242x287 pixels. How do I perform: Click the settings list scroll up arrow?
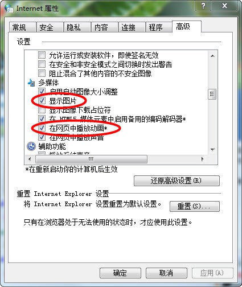(212, 56)
